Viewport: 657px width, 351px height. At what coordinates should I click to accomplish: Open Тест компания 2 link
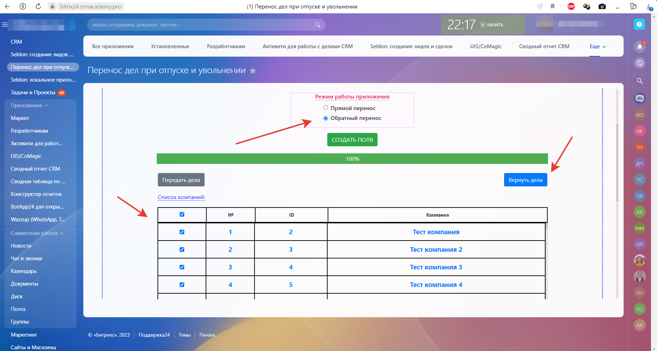tap(436, 250)
